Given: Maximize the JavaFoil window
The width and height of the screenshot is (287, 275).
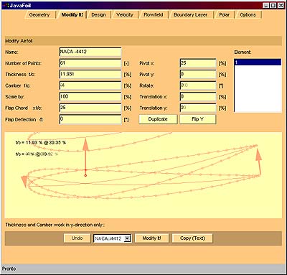Looking at the screenshot, I should tap(273, 6).
